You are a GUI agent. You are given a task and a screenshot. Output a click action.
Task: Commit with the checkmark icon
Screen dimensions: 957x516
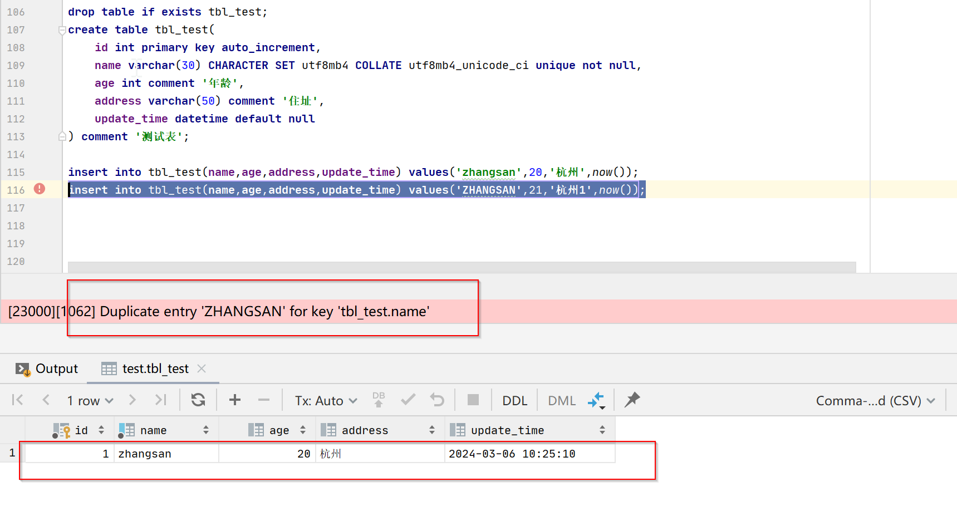[408, 400]
